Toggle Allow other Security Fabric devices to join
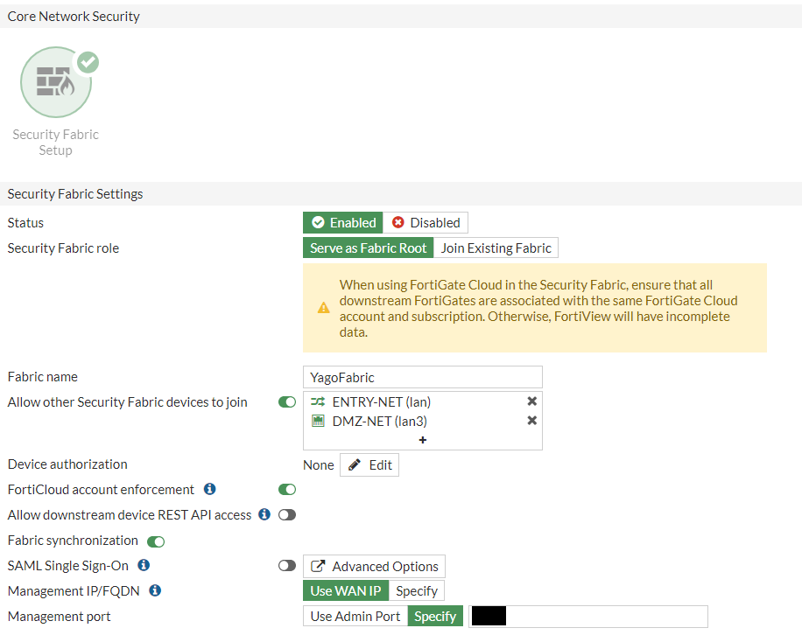The height and width of the screenshot is (642, 802). (287, 402)
